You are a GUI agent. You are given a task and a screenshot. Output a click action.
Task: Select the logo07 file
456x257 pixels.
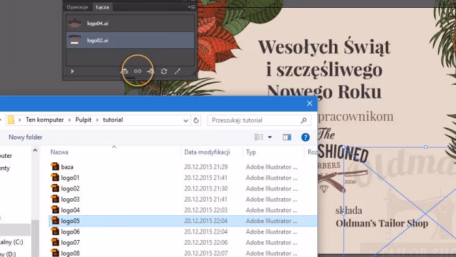pos(70,243)
